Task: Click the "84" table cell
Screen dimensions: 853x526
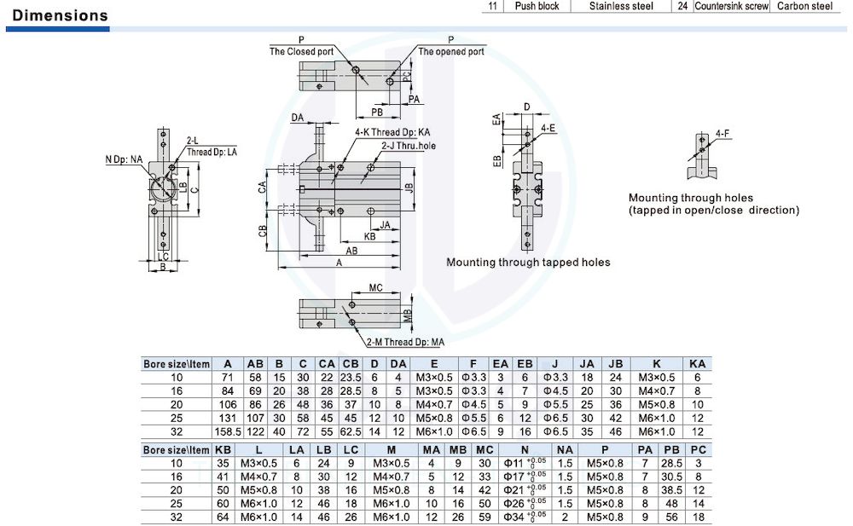Action: (x=228, y=391)
